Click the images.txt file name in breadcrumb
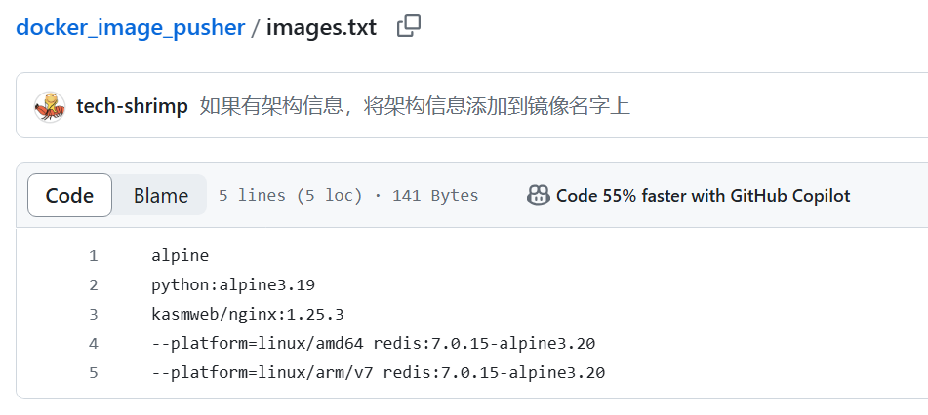This screenshot has width=928, height=415. click(x=321, y=27)
